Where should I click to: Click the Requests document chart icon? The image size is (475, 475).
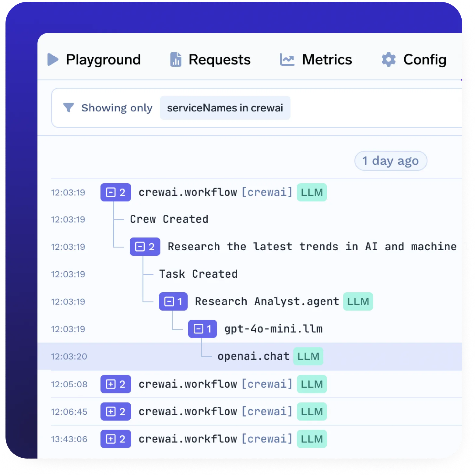click(x=176, y=59)
